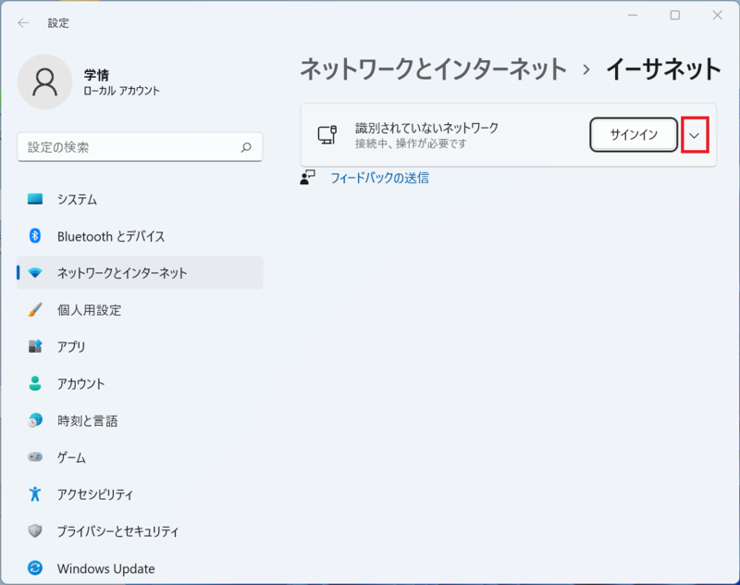
Task: Click the サインイン button
Action: pos(634,135)
